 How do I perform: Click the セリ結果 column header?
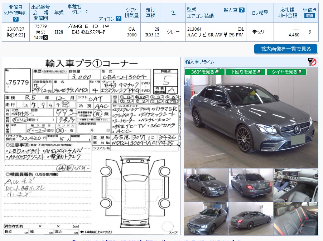pyautogui.click(x=260, y=12)
